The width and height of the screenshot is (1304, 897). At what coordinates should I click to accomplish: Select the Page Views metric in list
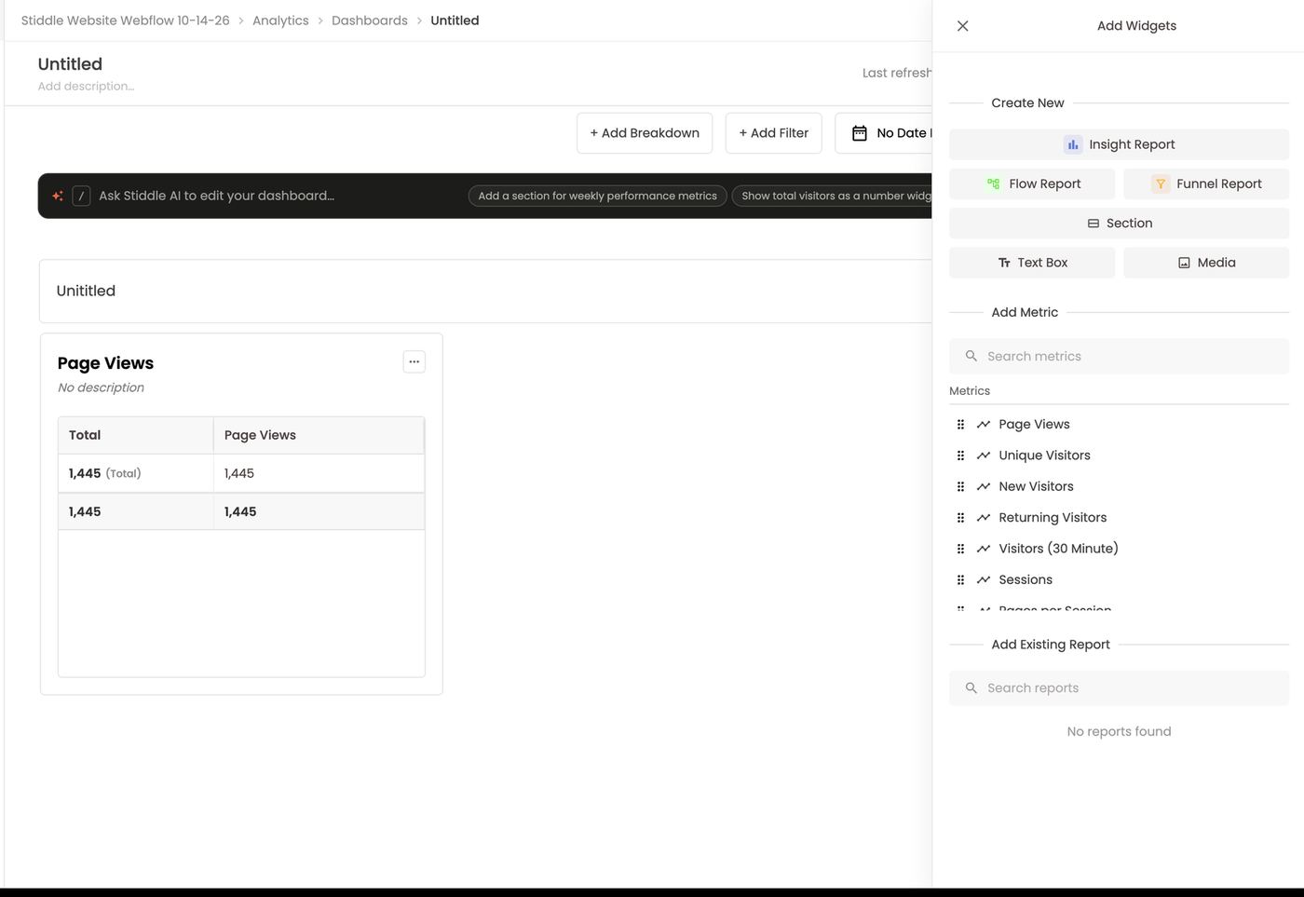pyautogui.click(x=1034, y=424)
